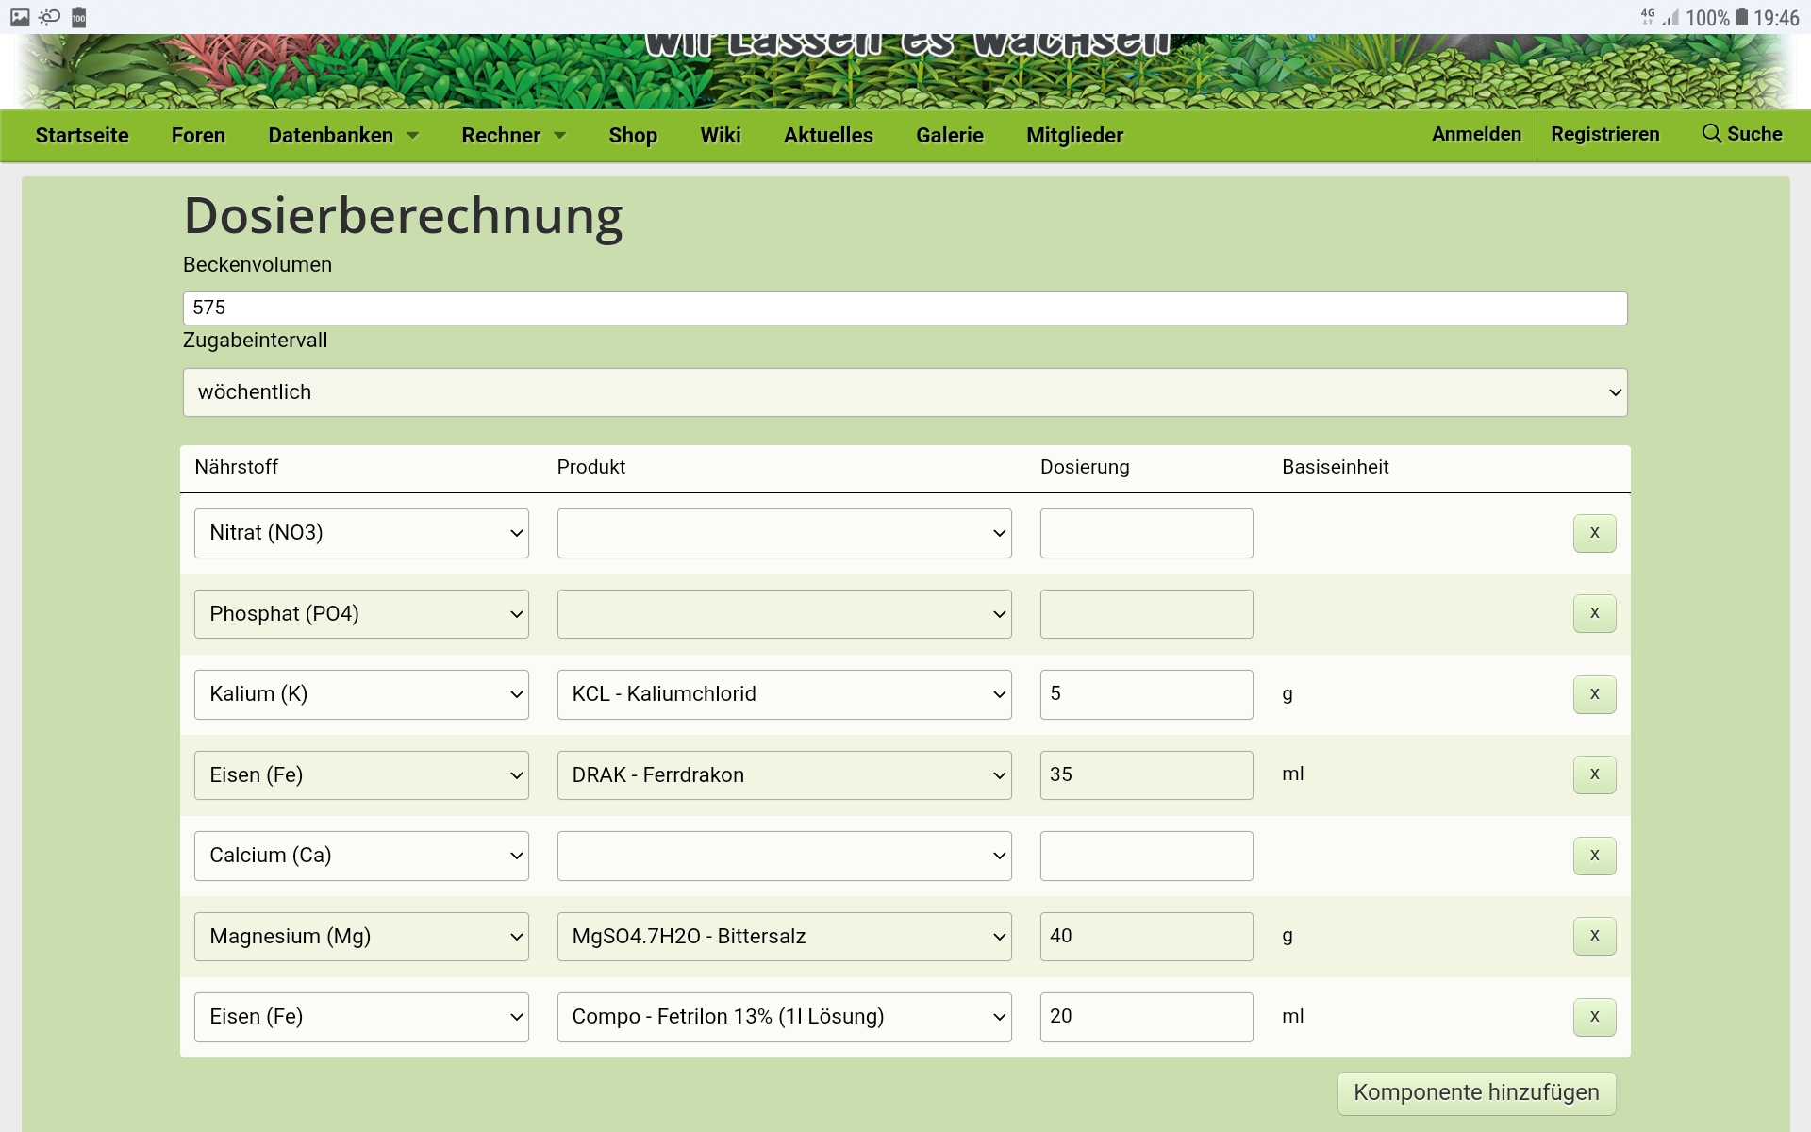Click the Suche magnifier icon
1811x1132 pixels.
coord(1711,134)
